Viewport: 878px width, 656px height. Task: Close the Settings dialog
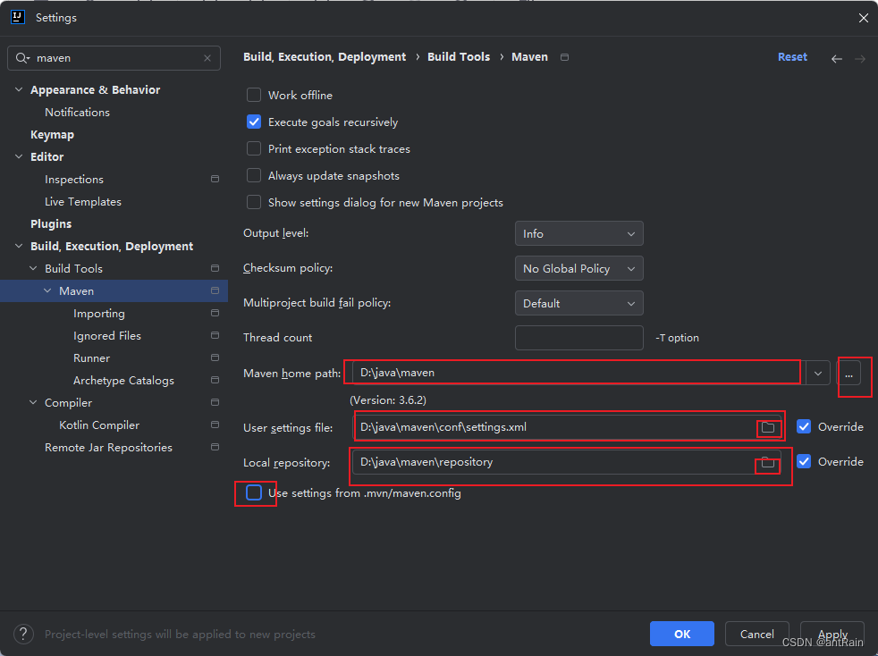[x=863, y=18]
